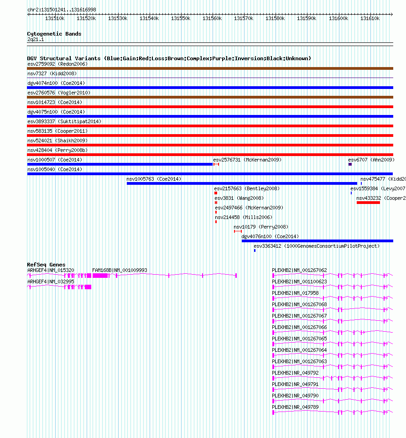The image size is (406, 438).
Task: Select the nsv433232 red loss bar
Action: [x=368, y=203]
